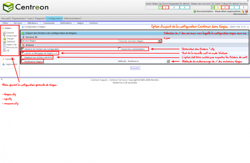The width and height of the screenshot is (250, 163).
Task: Open the Centreon submenu item
Action: (93, 23)
